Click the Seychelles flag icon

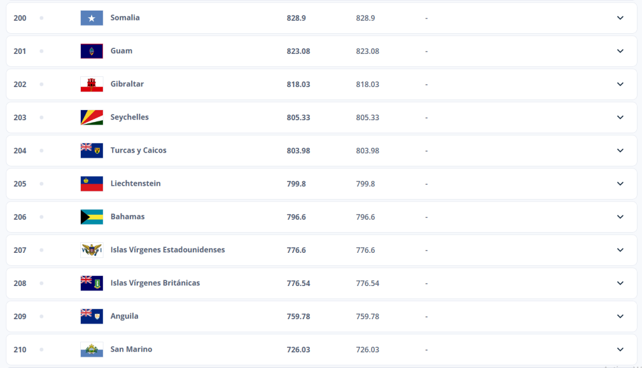coord(92,118)
